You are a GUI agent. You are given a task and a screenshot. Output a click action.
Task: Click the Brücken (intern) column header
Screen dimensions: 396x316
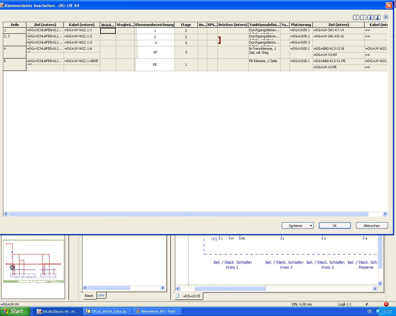click(233, 25)
